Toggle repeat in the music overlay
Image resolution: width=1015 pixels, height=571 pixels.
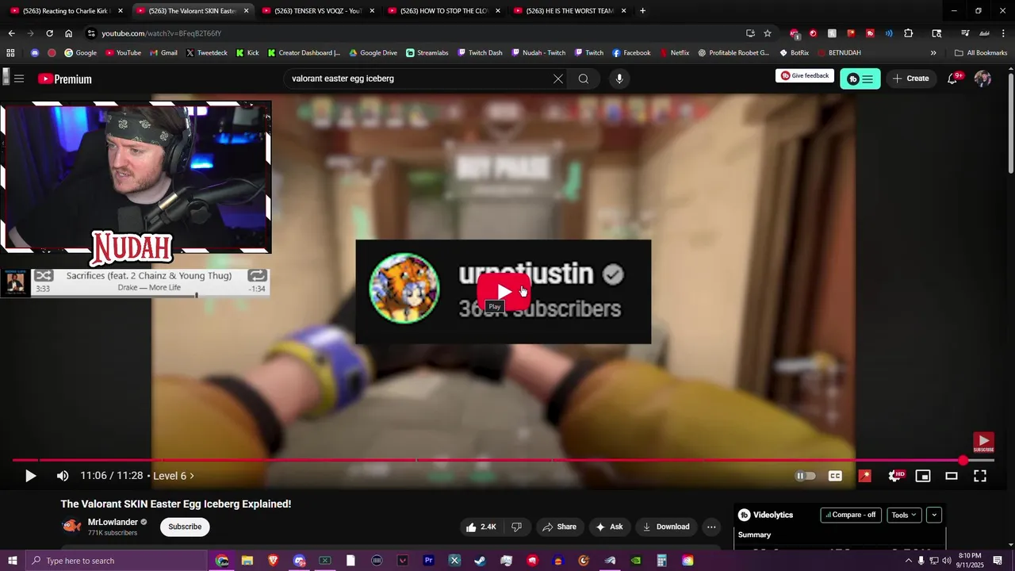coord(257,276)
